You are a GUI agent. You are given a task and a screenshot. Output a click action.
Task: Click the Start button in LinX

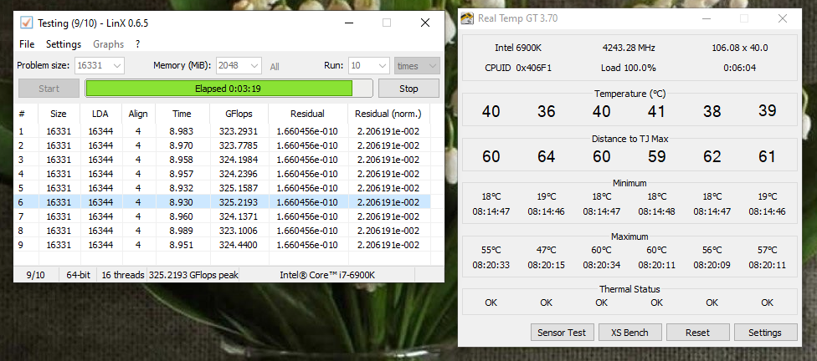[49, 89]
